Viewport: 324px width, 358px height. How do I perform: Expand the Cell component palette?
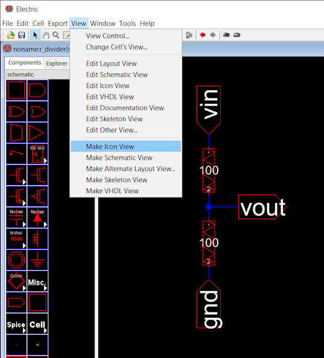(x=37, y=324)
